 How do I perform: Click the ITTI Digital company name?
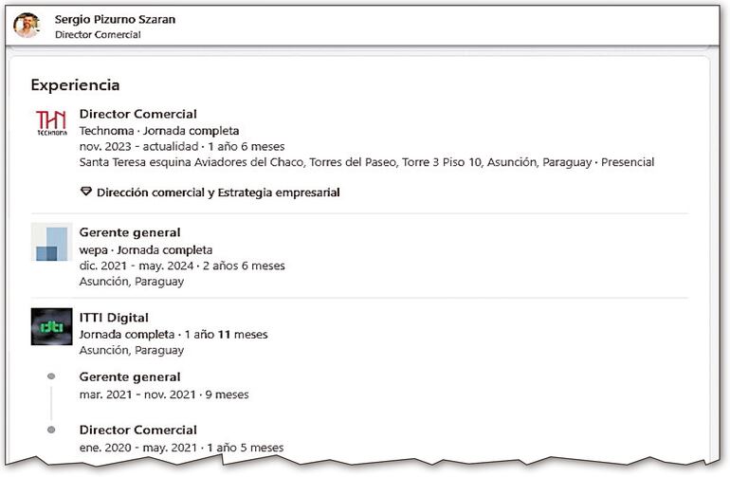pyautogui.click(x=114, y=318)
